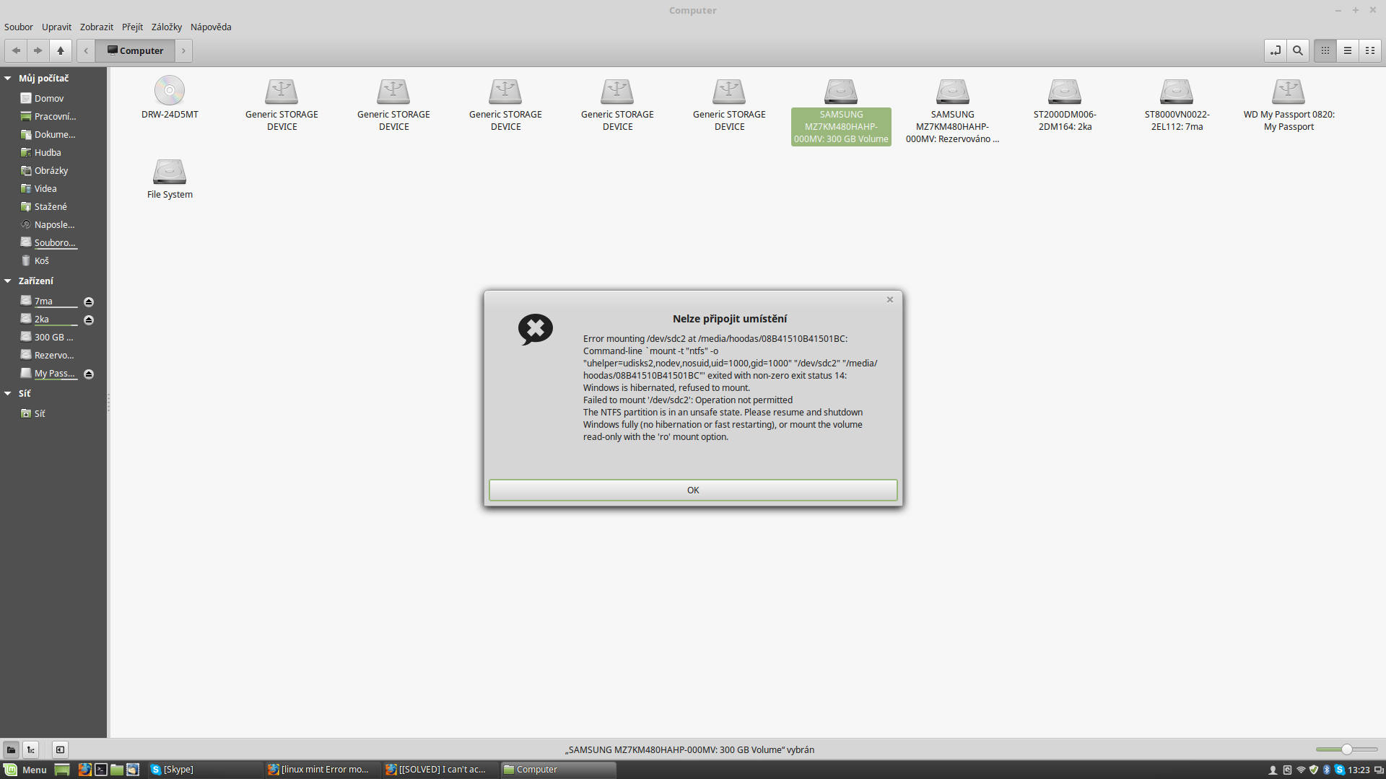Switch to the [Skype] taskbar window
The width and height of the screenshot is (1386, 779).
click(204, 770)
